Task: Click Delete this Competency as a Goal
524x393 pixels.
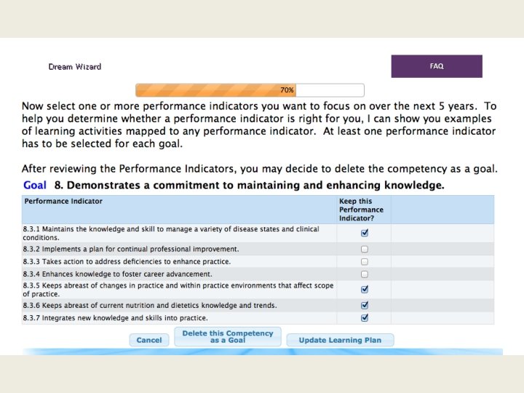Action: point(228,337)
